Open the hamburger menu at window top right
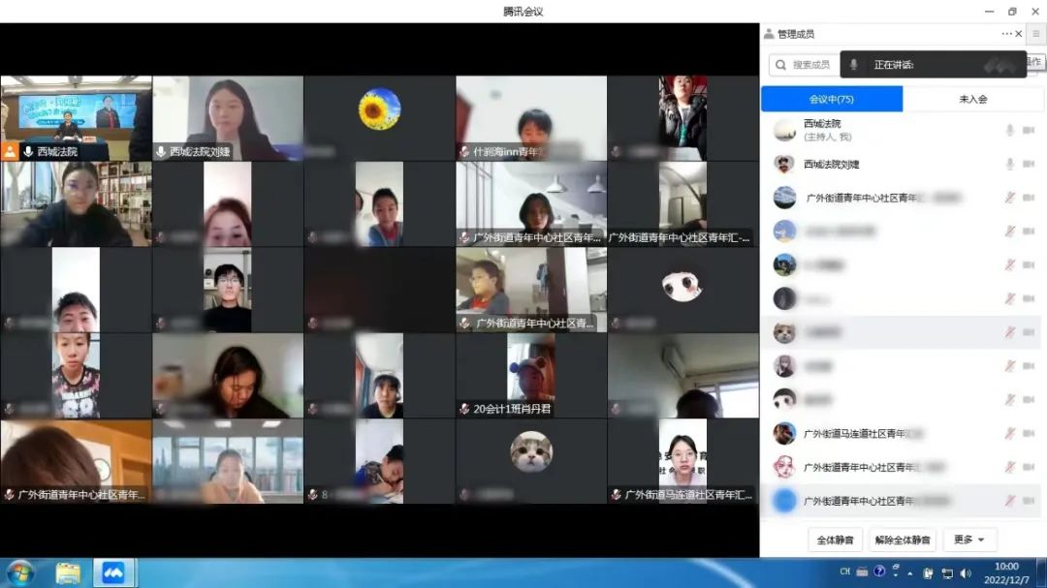Screen dimensions: 1047x588 [1036, 33]
